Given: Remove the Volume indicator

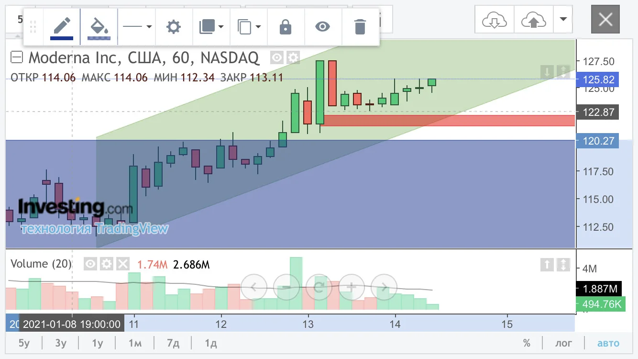Looking at the screenshot, I should (123, 264).
